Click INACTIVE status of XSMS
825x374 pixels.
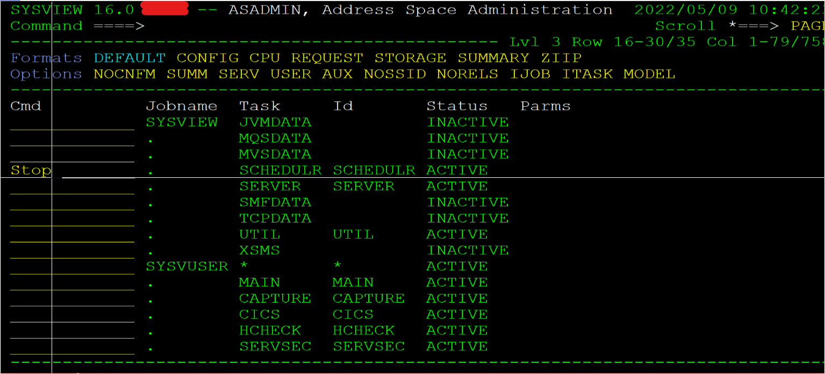[x=468, y=250]
